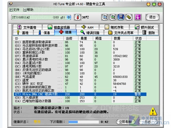The image size is (171, 128).
Task: Click the floppy disk save icon
Action: pos(121,17)
